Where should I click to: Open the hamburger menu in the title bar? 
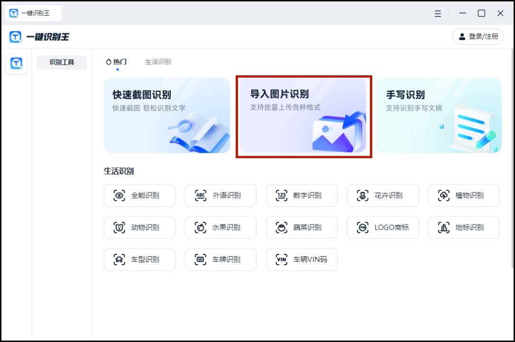437,13
